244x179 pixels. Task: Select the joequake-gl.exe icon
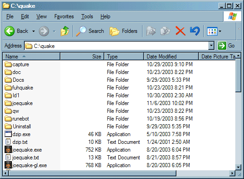click(x=8, y=165)
